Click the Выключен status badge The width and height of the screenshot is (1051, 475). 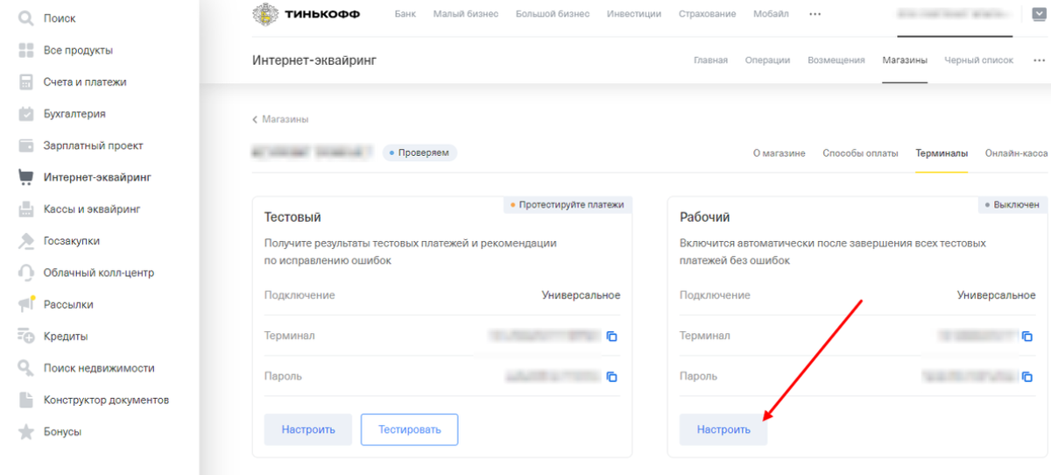tap(1012, 204)
